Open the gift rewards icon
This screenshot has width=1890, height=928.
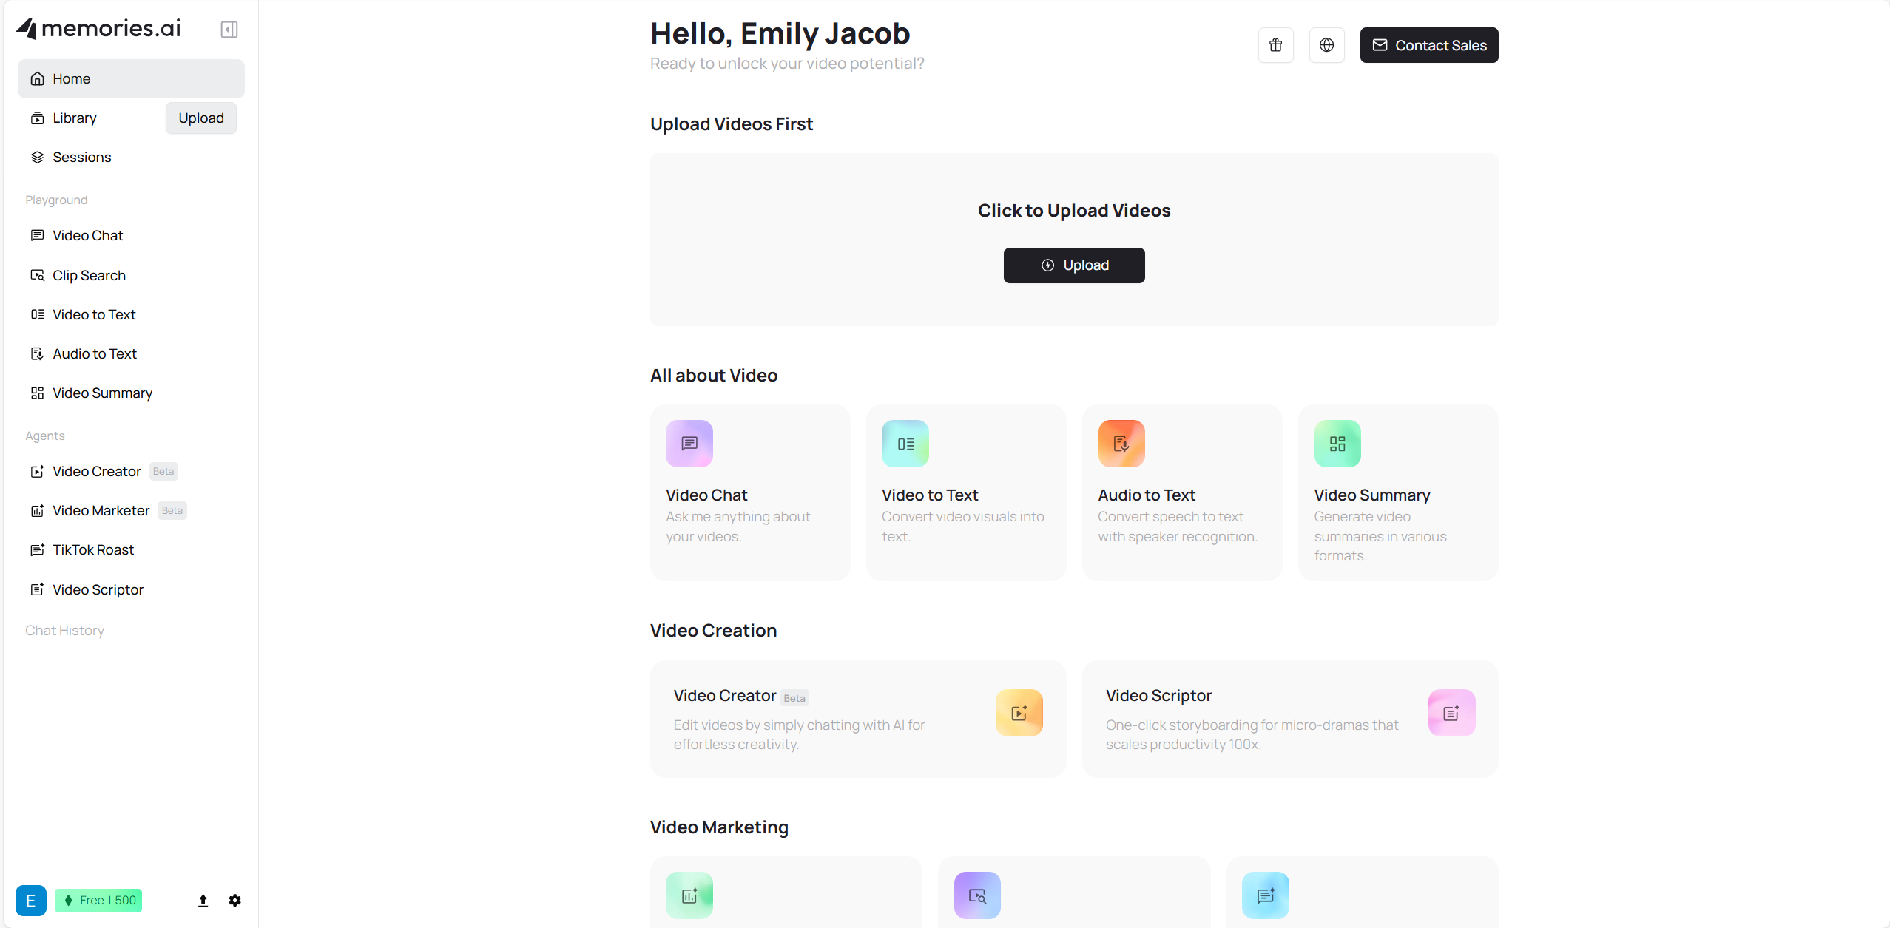coord(1275,45)
